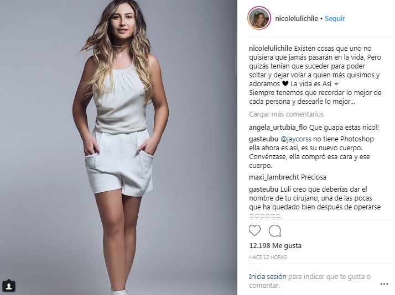Image resolution: width=395 pixels, height=295 pixels.
Task: Click the post caption text
Action: (315, 75)
